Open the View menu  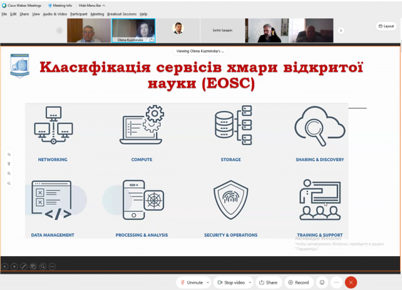pos(36,14)
